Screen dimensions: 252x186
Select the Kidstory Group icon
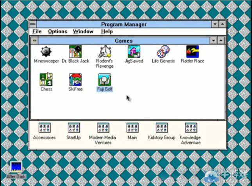tap(162, 128)
